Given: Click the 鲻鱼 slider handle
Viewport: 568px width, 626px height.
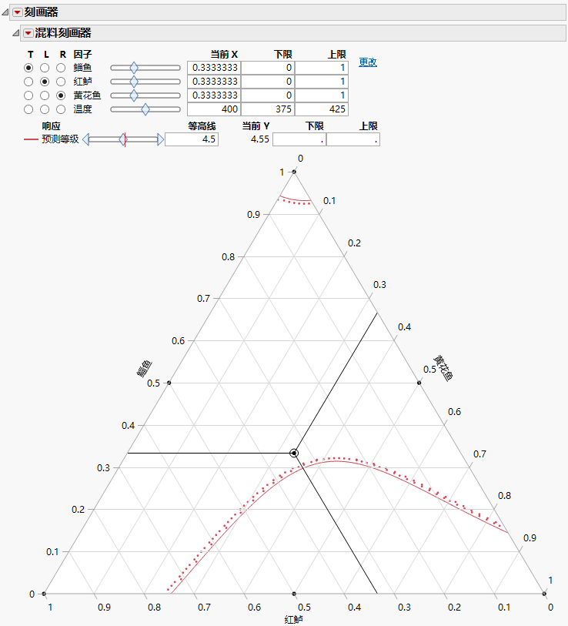Looking at the screenshot, I should click(x=134, y=68).
